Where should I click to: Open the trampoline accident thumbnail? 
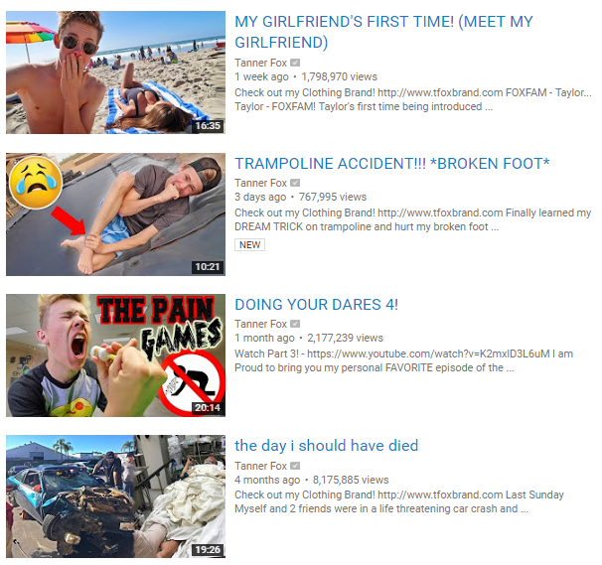click(x=115, y=214)
